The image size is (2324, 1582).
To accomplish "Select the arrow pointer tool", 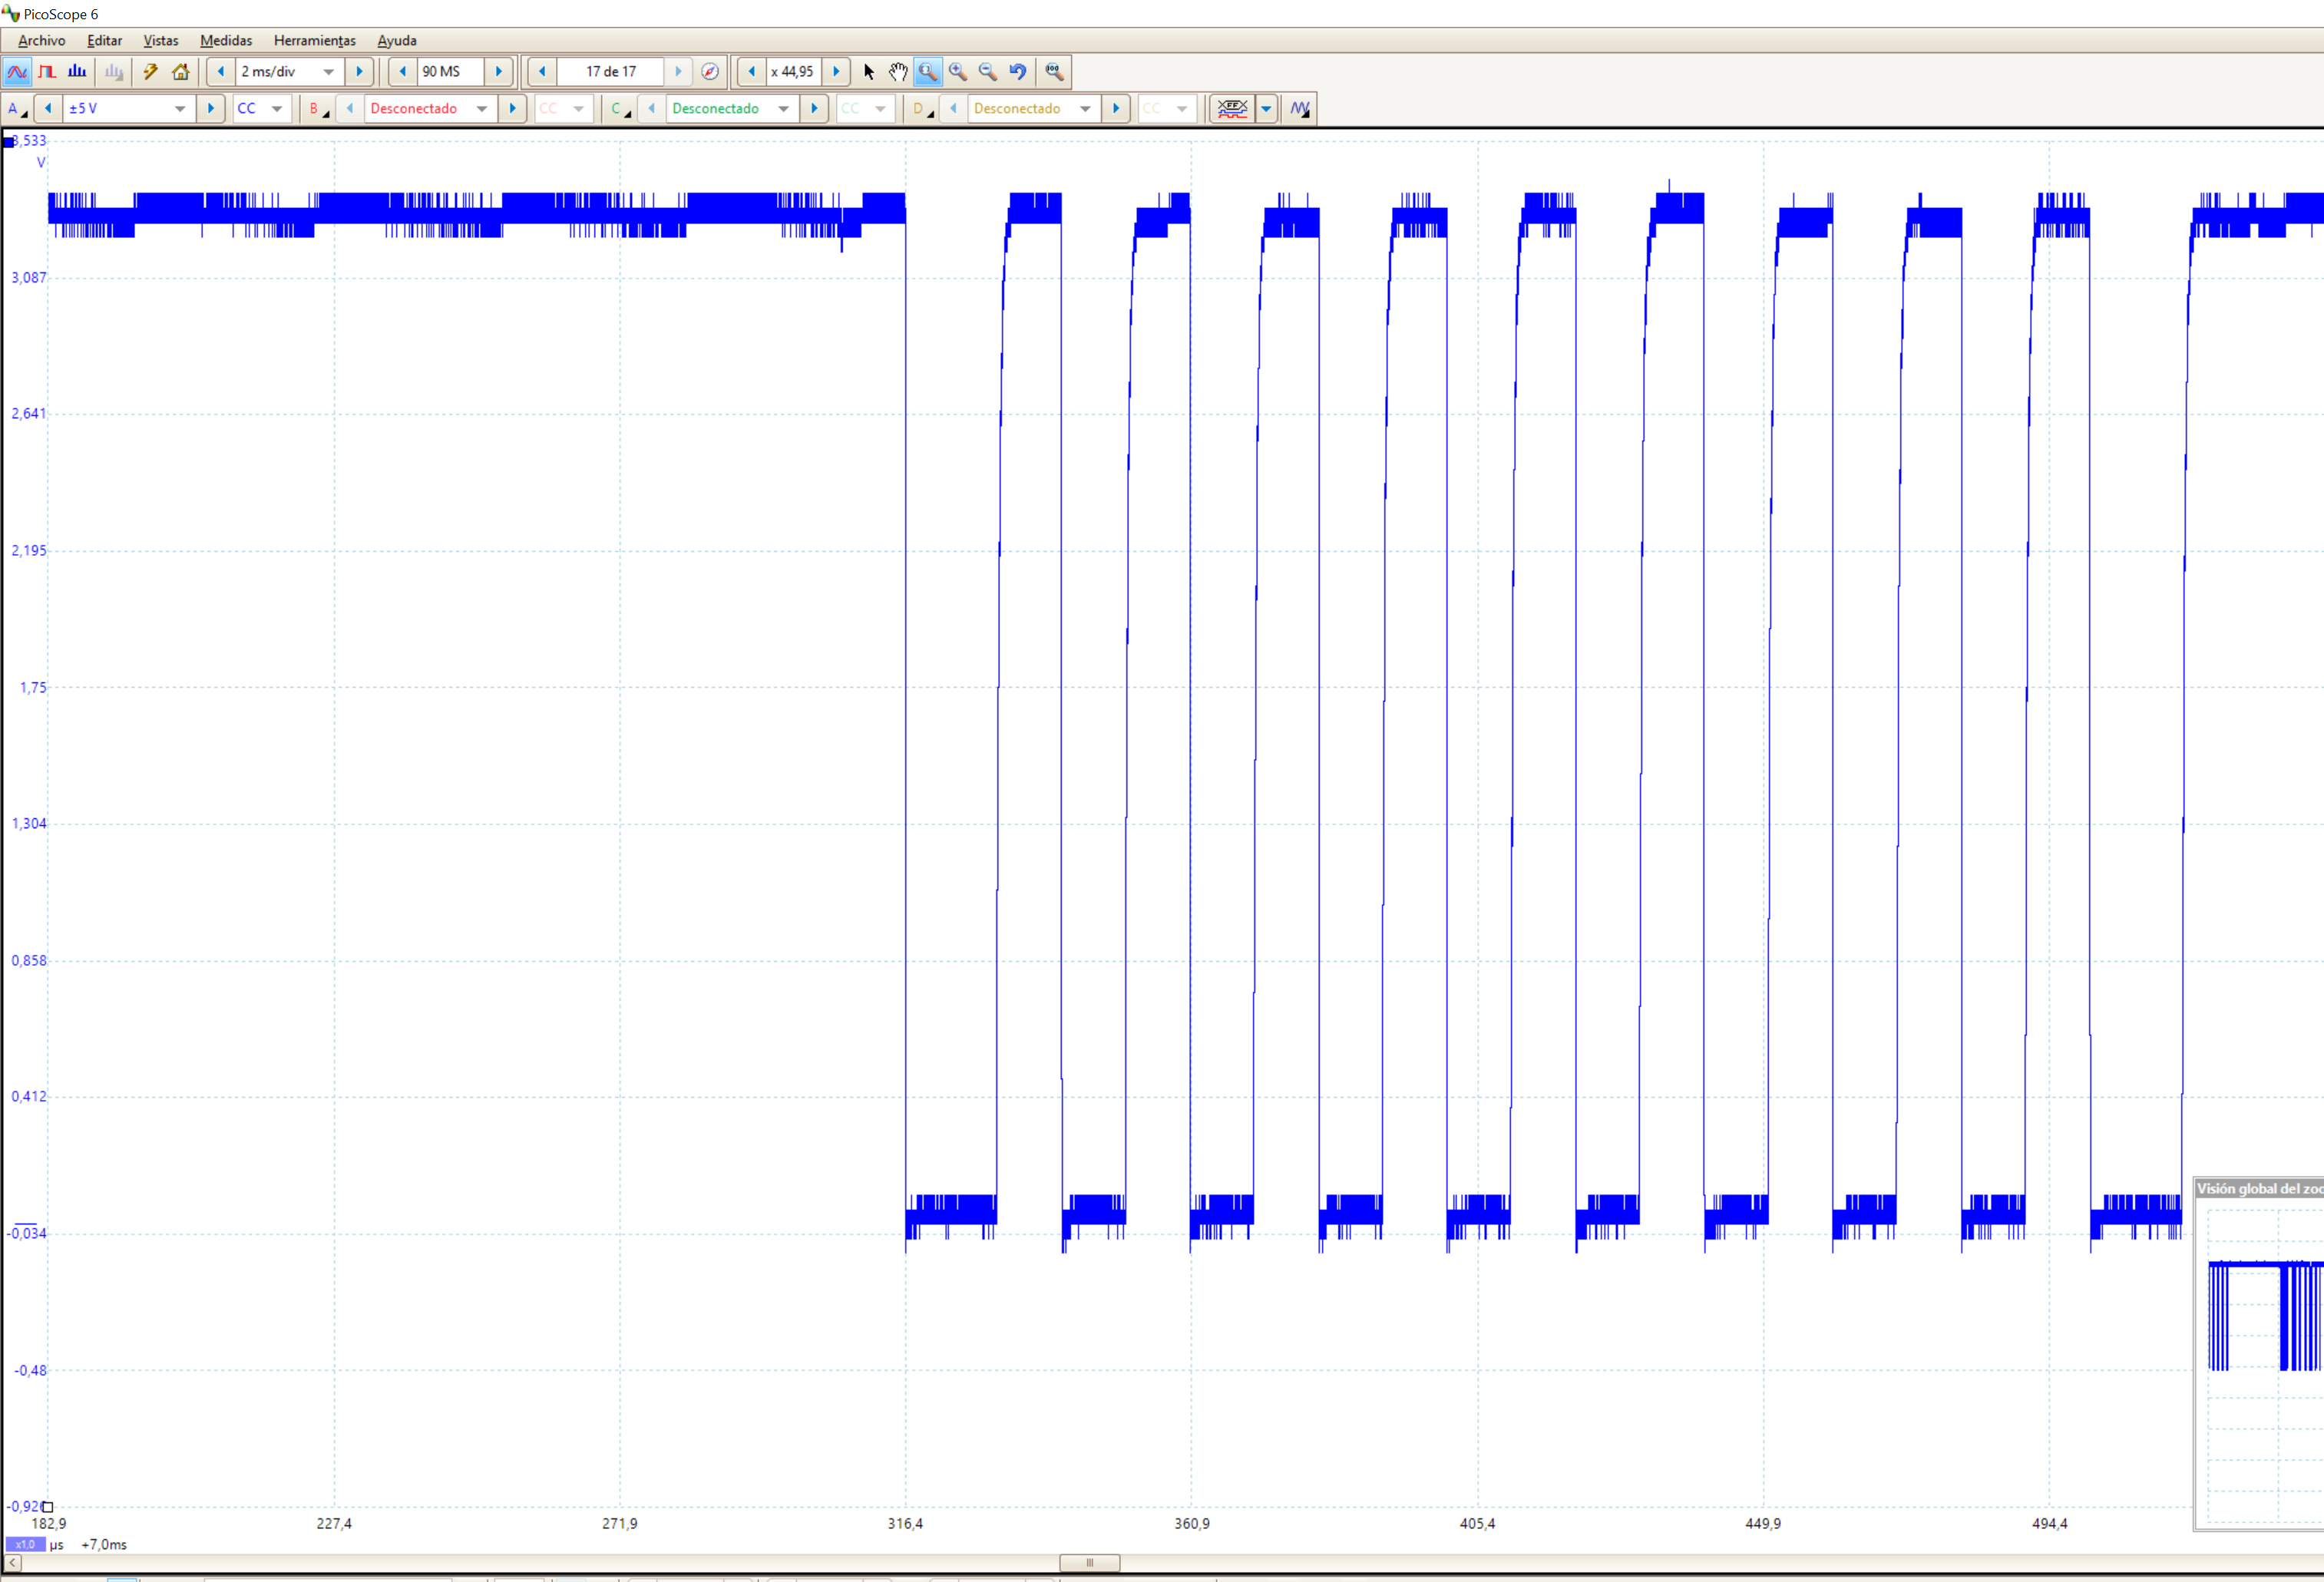I will (x=869, y=72).
